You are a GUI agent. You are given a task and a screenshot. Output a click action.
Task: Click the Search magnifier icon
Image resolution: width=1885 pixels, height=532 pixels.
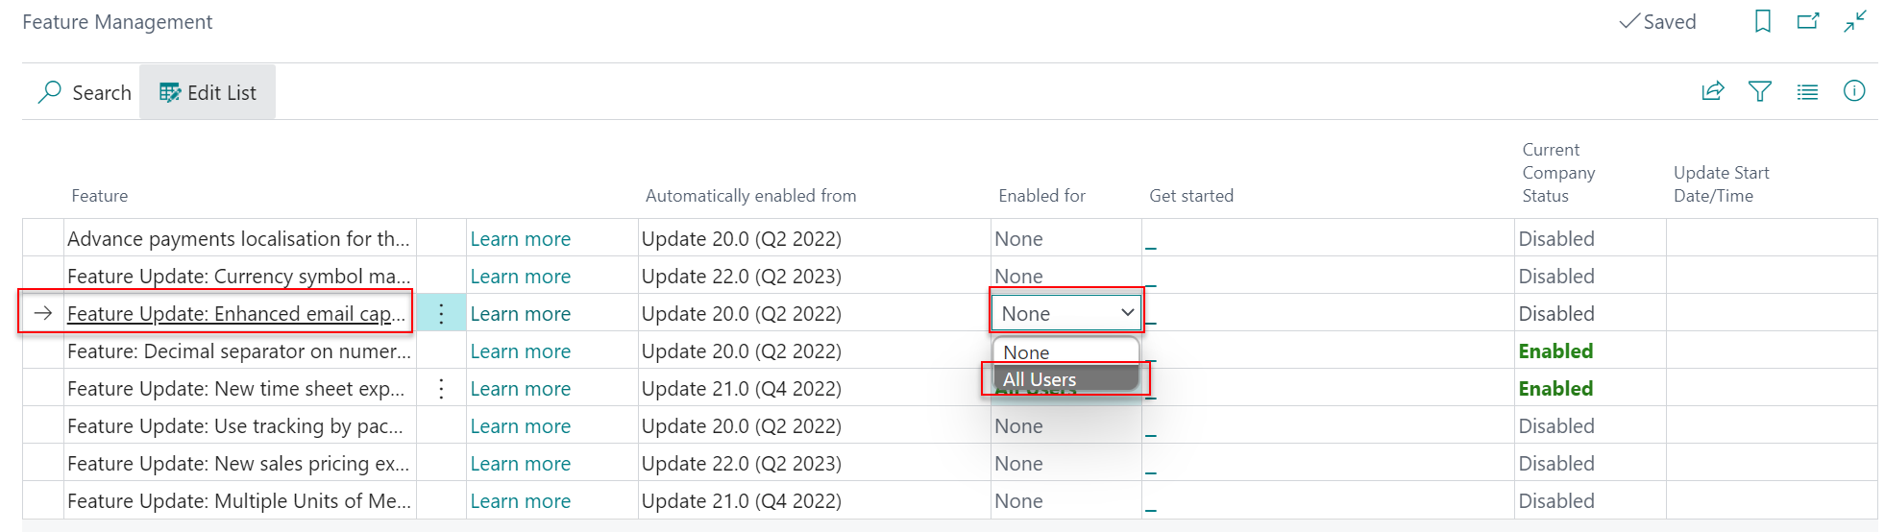[49, 92]
